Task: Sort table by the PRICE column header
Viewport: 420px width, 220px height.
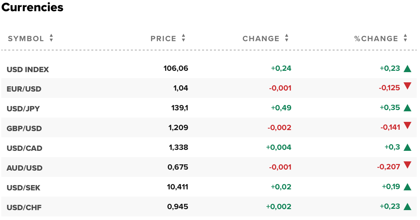Action: tap(163, 39)
